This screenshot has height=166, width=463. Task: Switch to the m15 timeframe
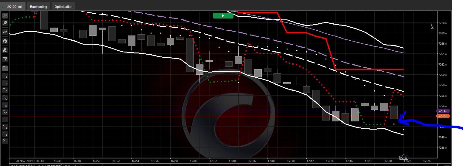5,105
